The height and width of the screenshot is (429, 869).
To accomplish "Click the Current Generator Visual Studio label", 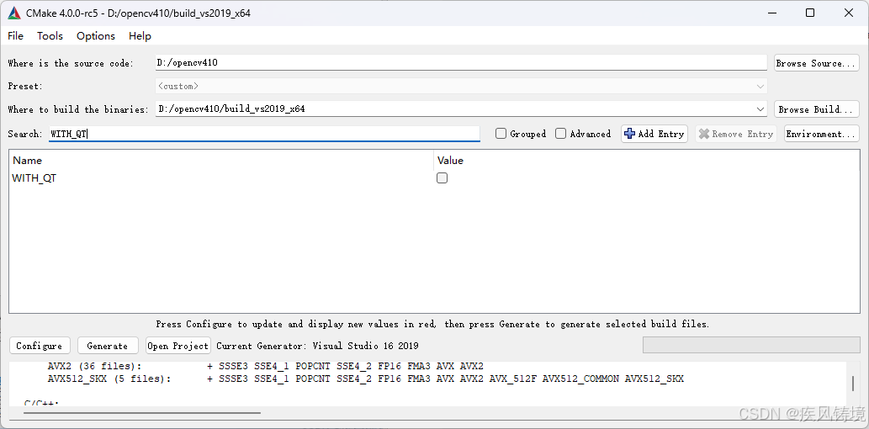I will 317,346.
